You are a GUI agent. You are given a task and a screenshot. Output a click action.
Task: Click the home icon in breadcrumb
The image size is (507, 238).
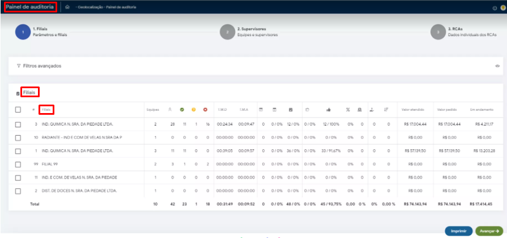pos(67,7)
